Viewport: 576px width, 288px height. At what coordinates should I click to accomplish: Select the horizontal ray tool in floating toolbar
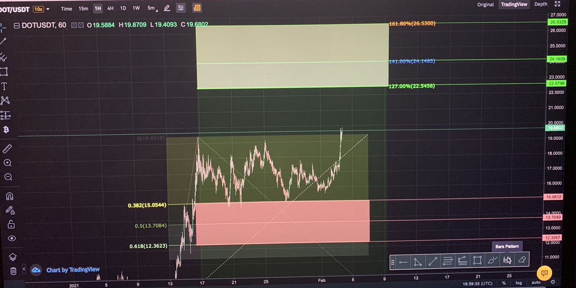click(x=403, y=262)
